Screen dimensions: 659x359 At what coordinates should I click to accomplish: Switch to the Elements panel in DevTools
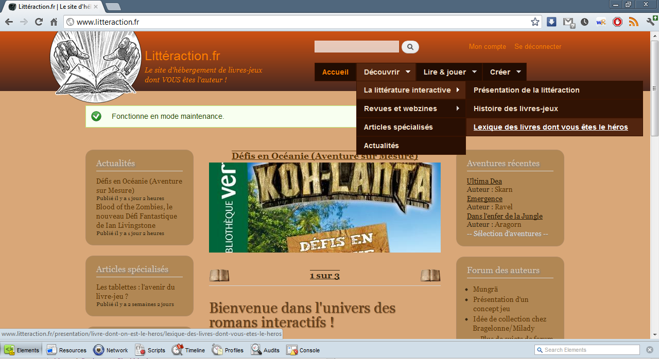(x=22, y=350)
